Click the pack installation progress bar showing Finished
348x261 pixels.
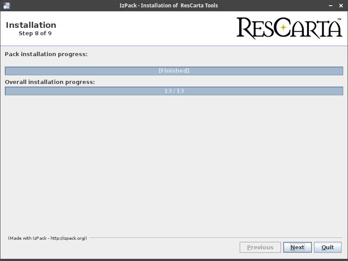(x=174, y=71)
